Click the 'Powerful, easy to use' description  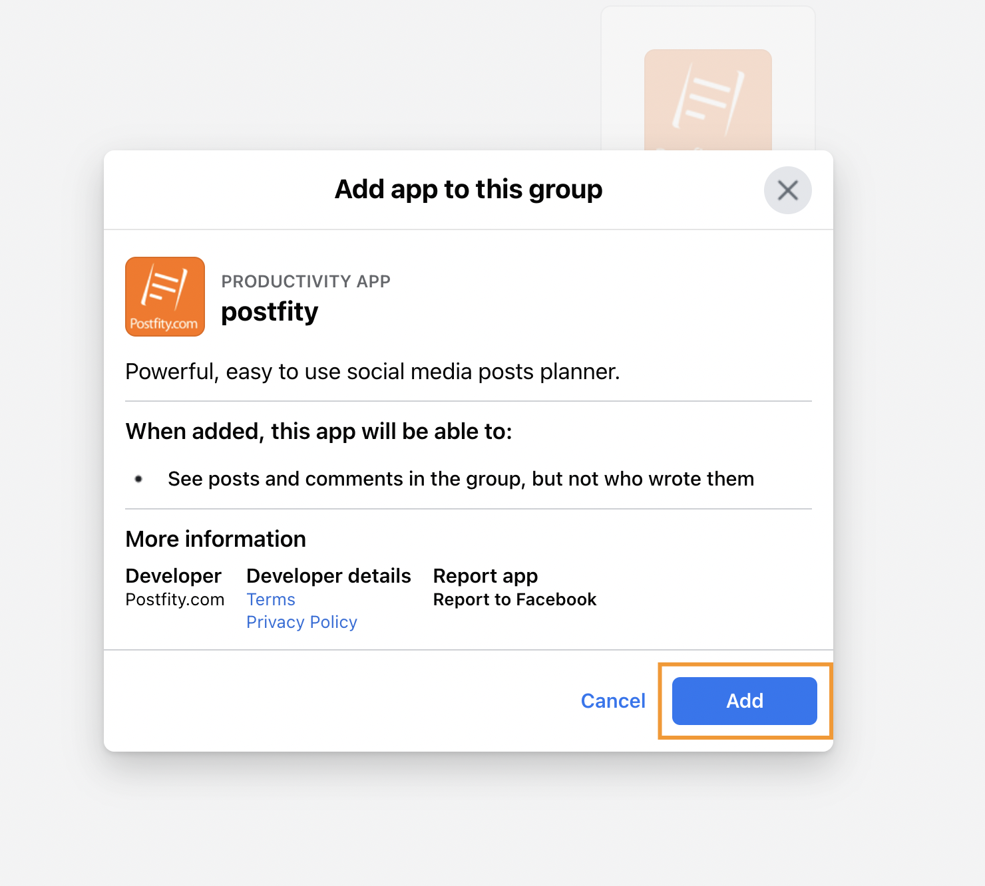(x=373, y=371)
